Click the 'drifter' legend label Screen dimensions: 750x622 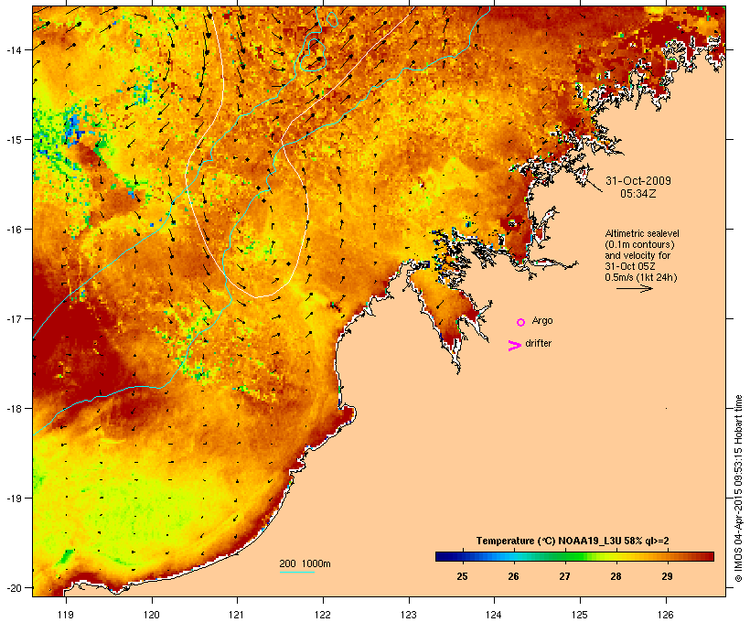538,343
